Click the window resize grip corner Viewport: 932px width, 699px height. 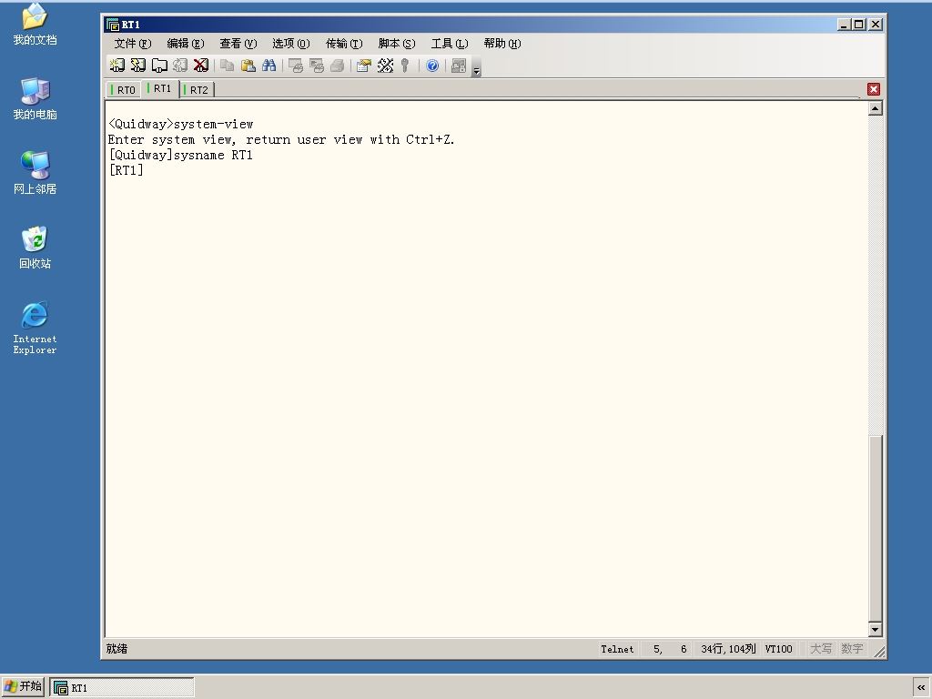coord(880,652)
